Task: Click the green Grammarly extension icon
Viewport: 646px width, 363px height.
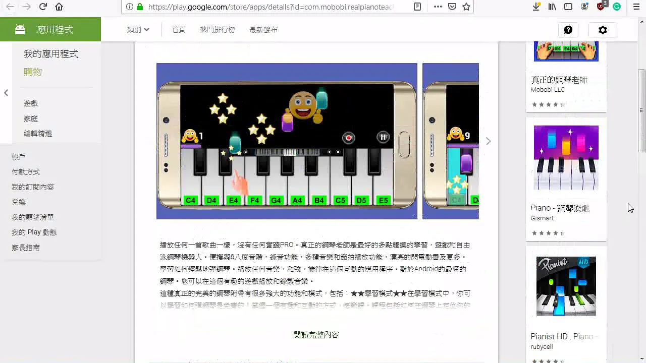Action: (x=617, y=7)
